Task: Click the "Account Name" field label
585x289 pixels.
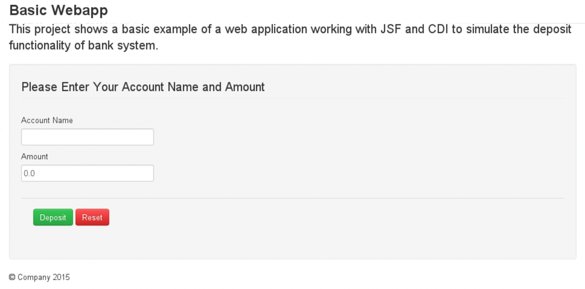Action: [47, 120]
